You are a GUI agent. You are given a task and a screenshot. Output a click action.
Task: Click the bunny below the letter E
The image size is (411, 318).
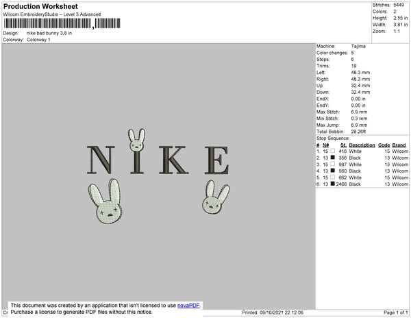(x=216, y=197)
